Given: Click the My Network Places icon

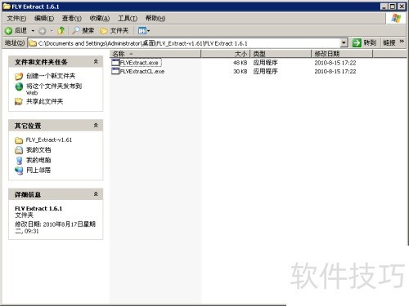Looking at the screenshot, I should pos(19,171).
